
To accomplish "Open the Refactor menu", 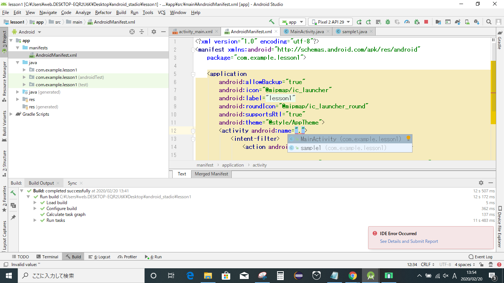I will tap(103, 13).
